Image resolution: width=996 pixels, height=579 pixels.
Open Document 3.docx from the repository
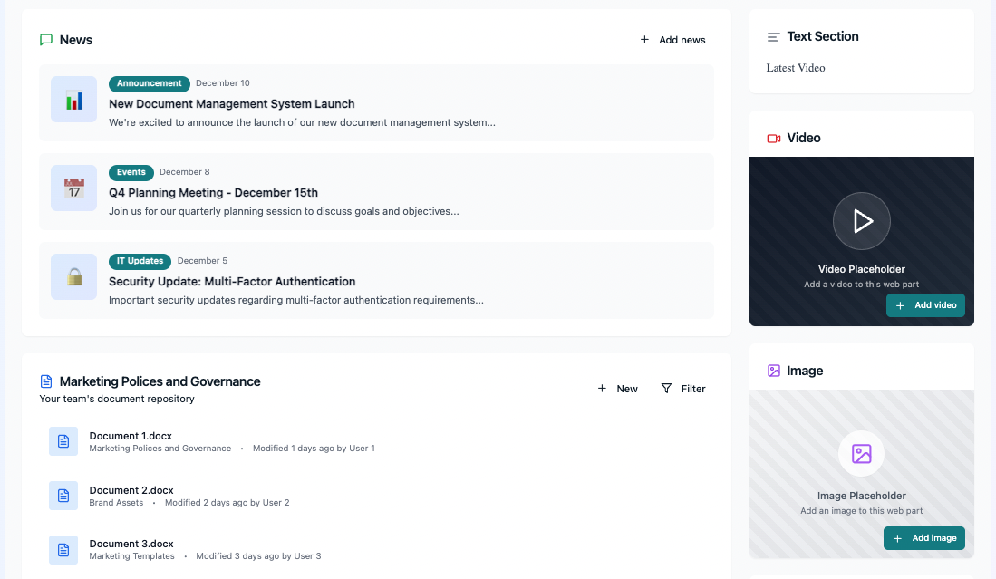131,544
